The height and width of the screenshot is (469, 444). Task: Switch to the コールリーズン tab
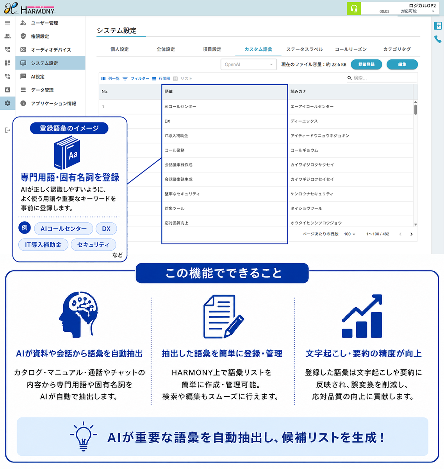[351, 49]
